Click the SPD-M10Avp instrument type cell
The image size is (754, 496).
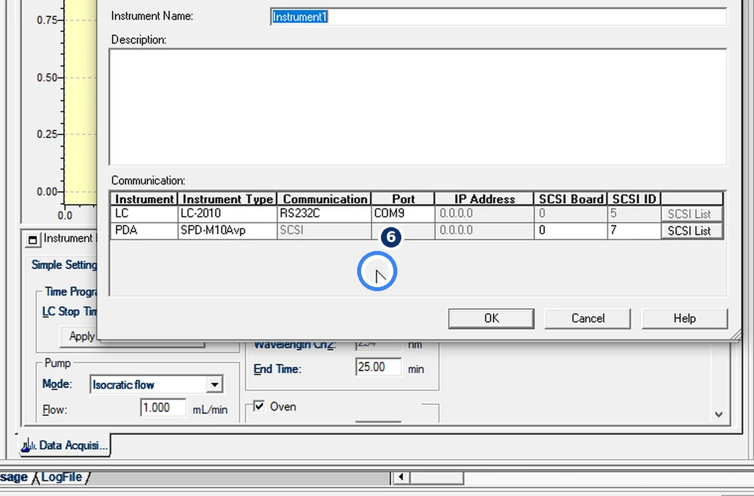228,231
